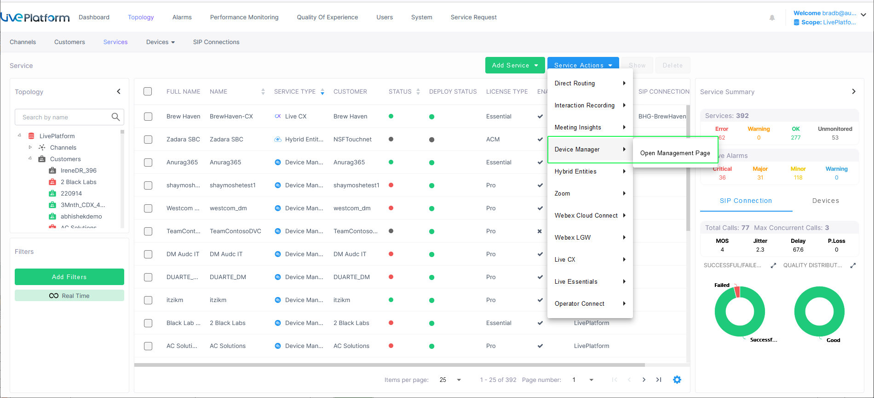Viewport: 874px width, 398px height.
Task: Open the Dashboard navigation link
Action: point(94,17)
